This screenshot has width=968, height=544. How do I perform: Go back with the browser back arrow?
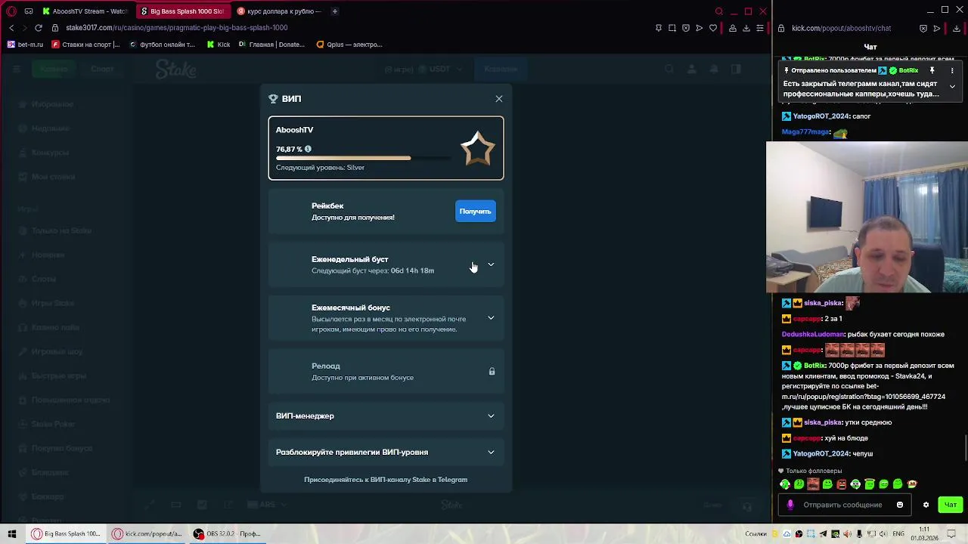tap(11, 28)
